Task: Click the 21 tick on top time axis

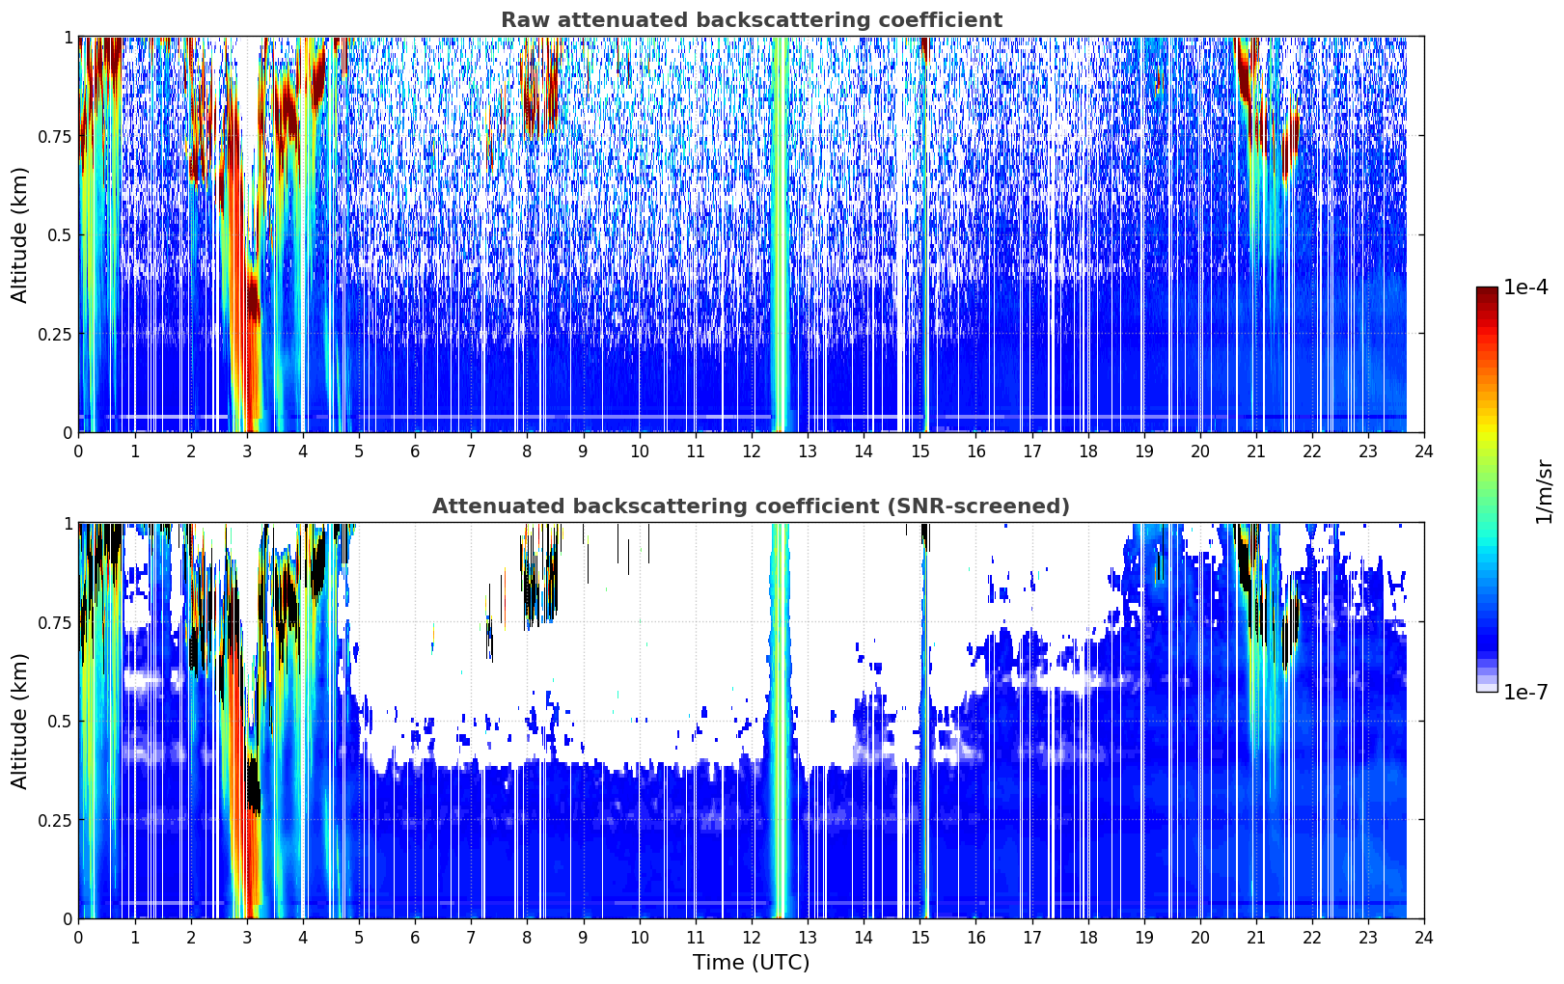Action: coord(1256,451)
